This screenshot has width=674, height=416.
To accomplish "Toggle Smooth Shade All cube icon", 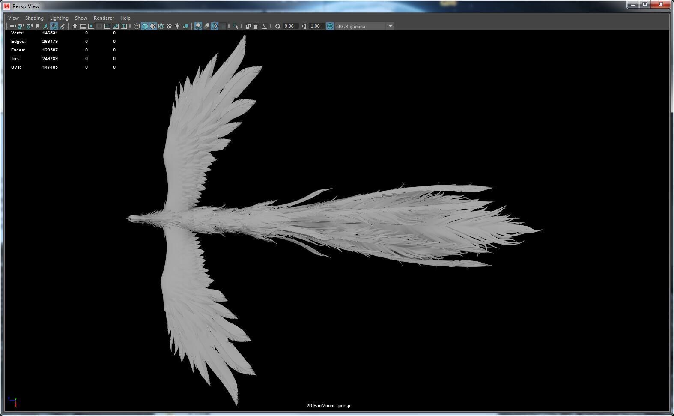I will tap(145, 26).
